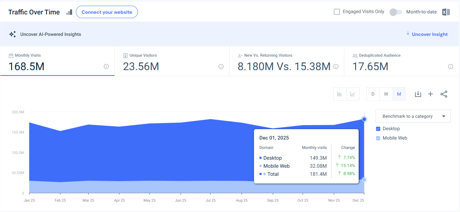The width and height of the screenshot is (460, 212).
Task: Uncheck the Desktop legend checkbox
Action: (377, 128)
